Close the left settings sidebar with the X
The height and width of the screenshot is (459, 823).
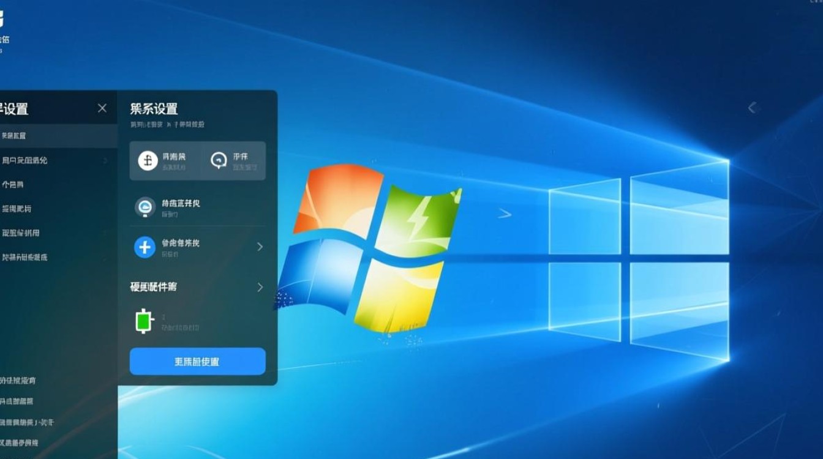click(102, 108)
